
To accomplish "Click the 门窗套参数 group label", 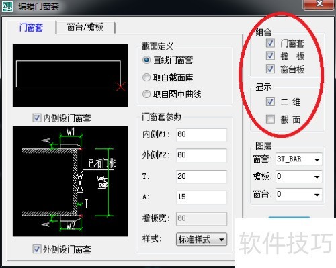I will (162, 117).
